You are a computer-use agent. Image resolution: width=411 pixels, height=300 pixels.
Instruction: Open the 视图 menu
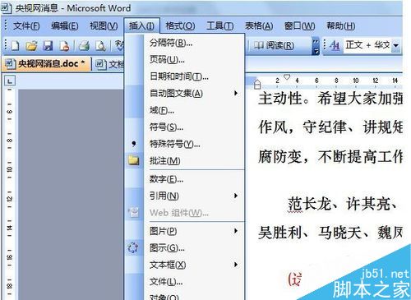coord(104,26)
